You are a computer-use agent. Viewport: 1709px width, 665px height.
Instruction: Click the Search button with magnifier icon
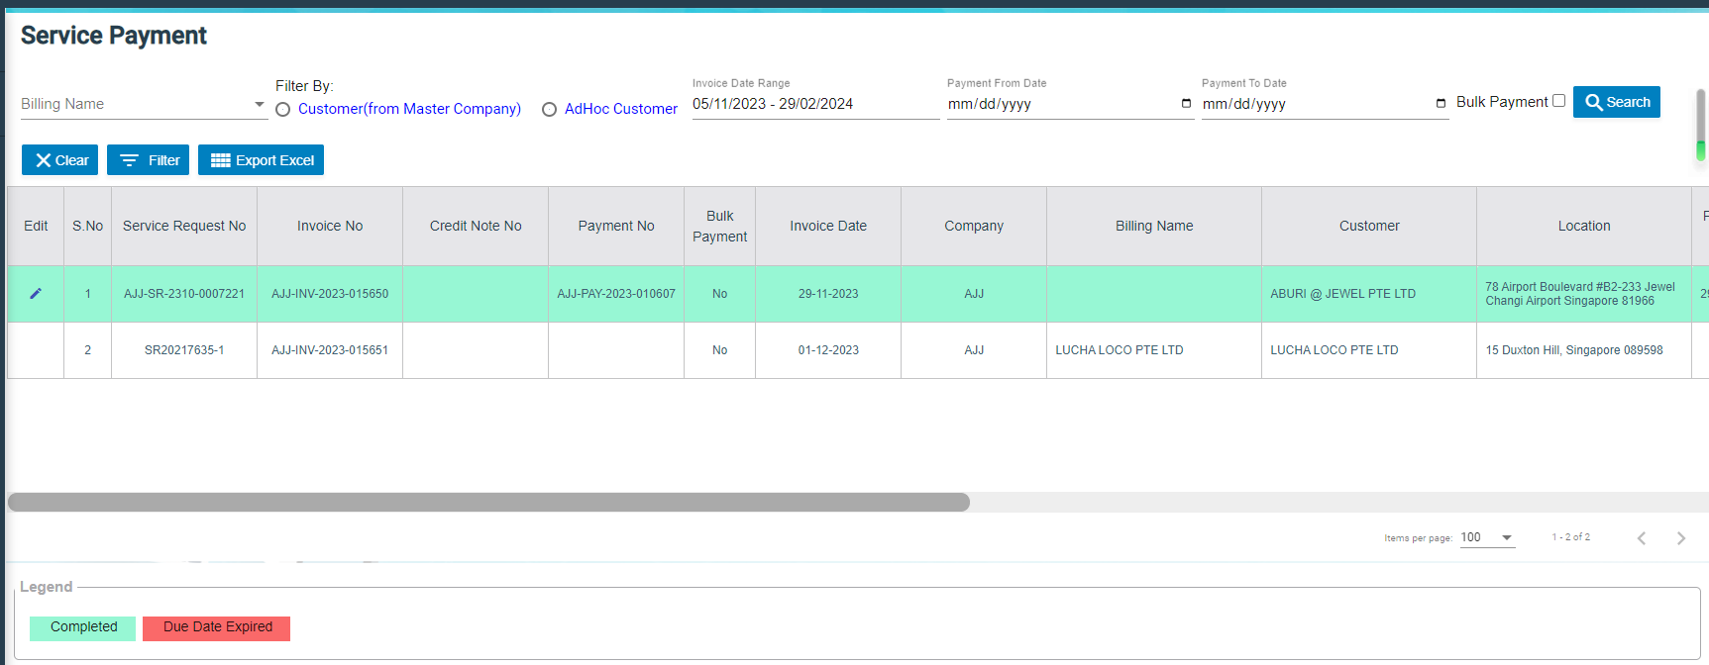(1616, 102)
